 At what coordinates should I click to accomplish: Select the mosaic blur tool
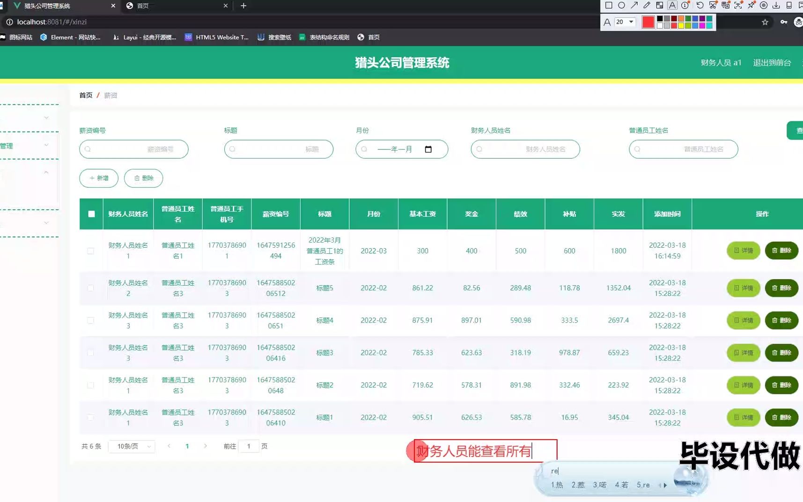(660, 5)
